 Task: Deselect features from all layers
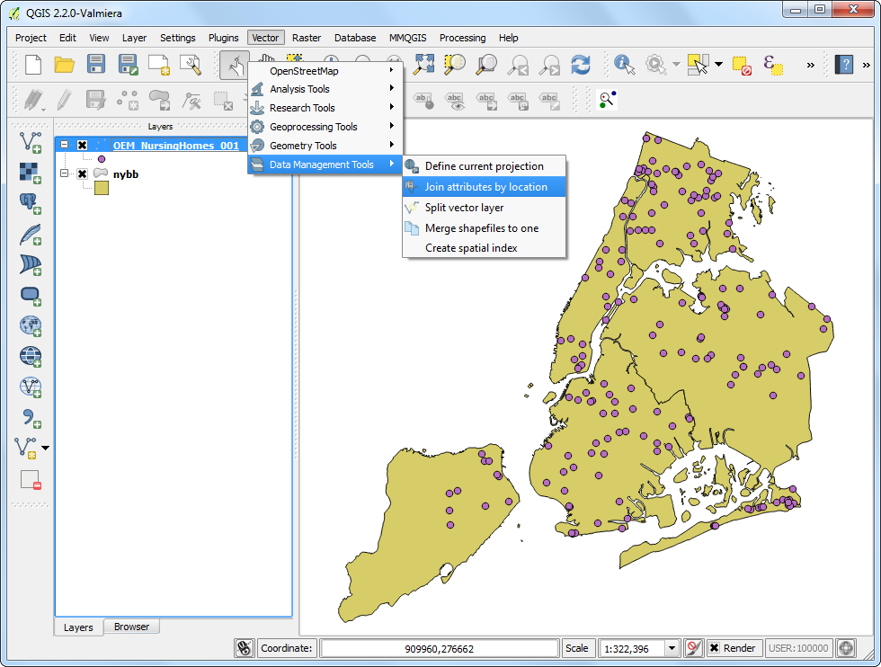[x=742, y=66]
